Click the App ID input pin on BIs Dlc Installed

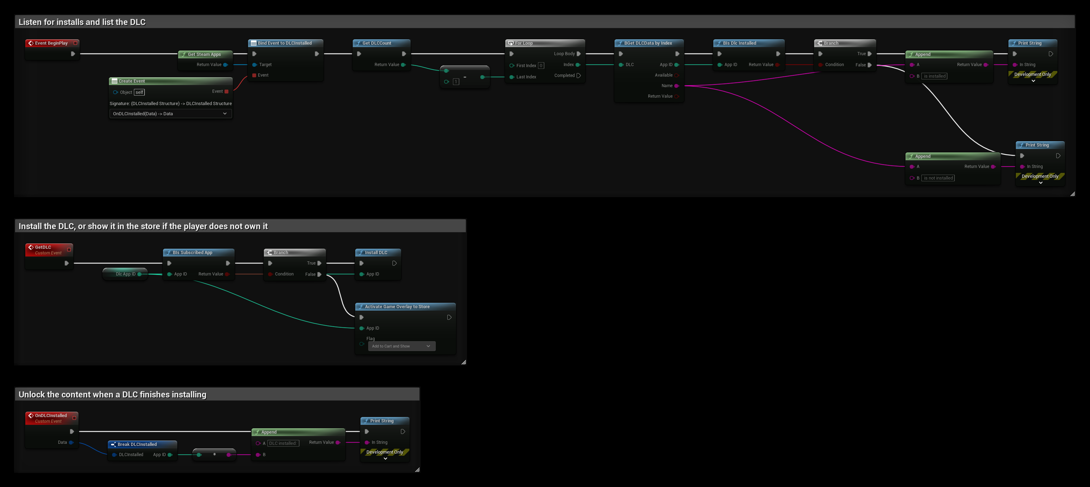720,65
